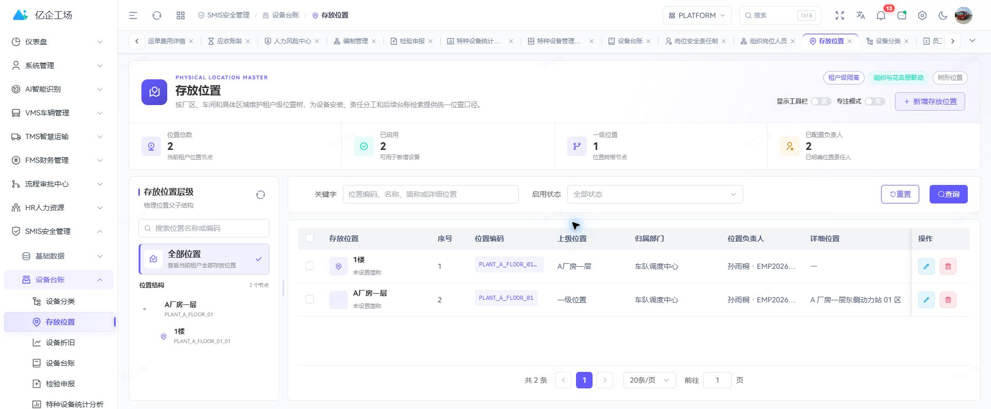Image resolution: width=991 pixels, height=409 pixels.
Task: Open 设备折旧 in the sidebar
Action: tap(60, 343)
